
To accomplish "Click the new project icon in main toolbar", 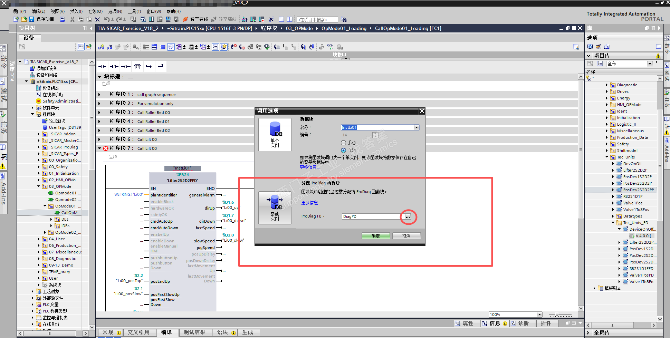I will [16, 19].
